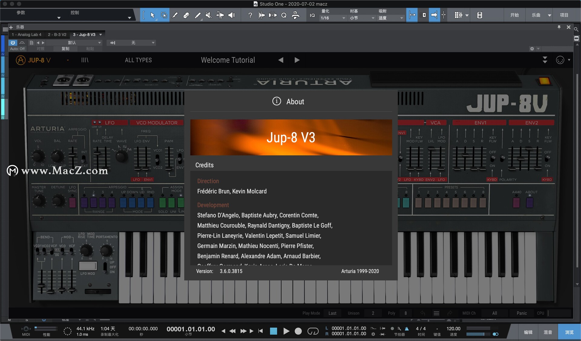Select the Eraser tool
The image size is (581, 341).
(186, 15)
